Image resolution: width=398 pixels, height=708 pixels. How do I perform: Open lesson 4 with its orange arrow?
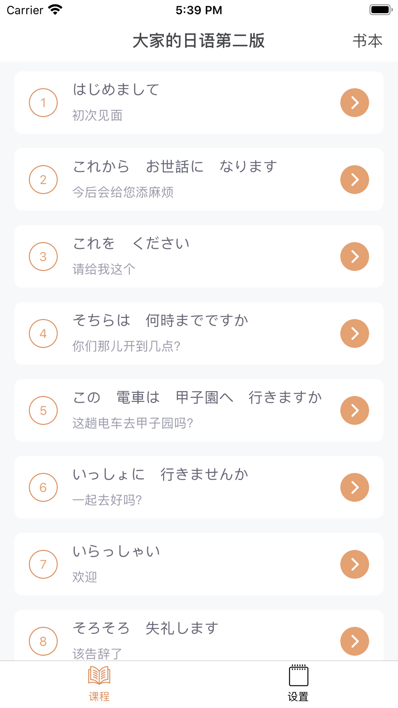click(x=355, y=333)
